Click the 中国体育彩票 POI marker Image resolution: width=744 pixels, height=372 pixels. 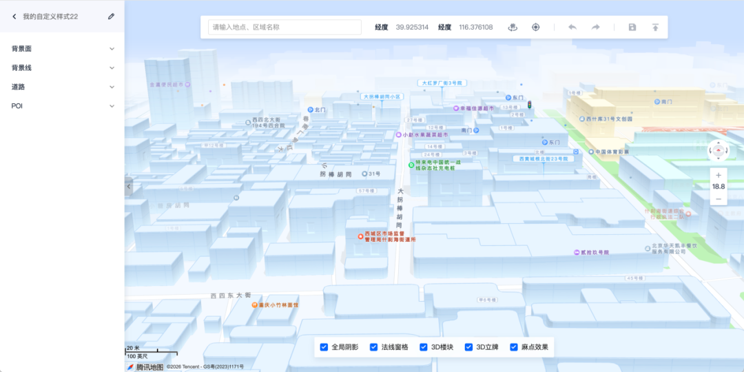click(x=591, y=152)
